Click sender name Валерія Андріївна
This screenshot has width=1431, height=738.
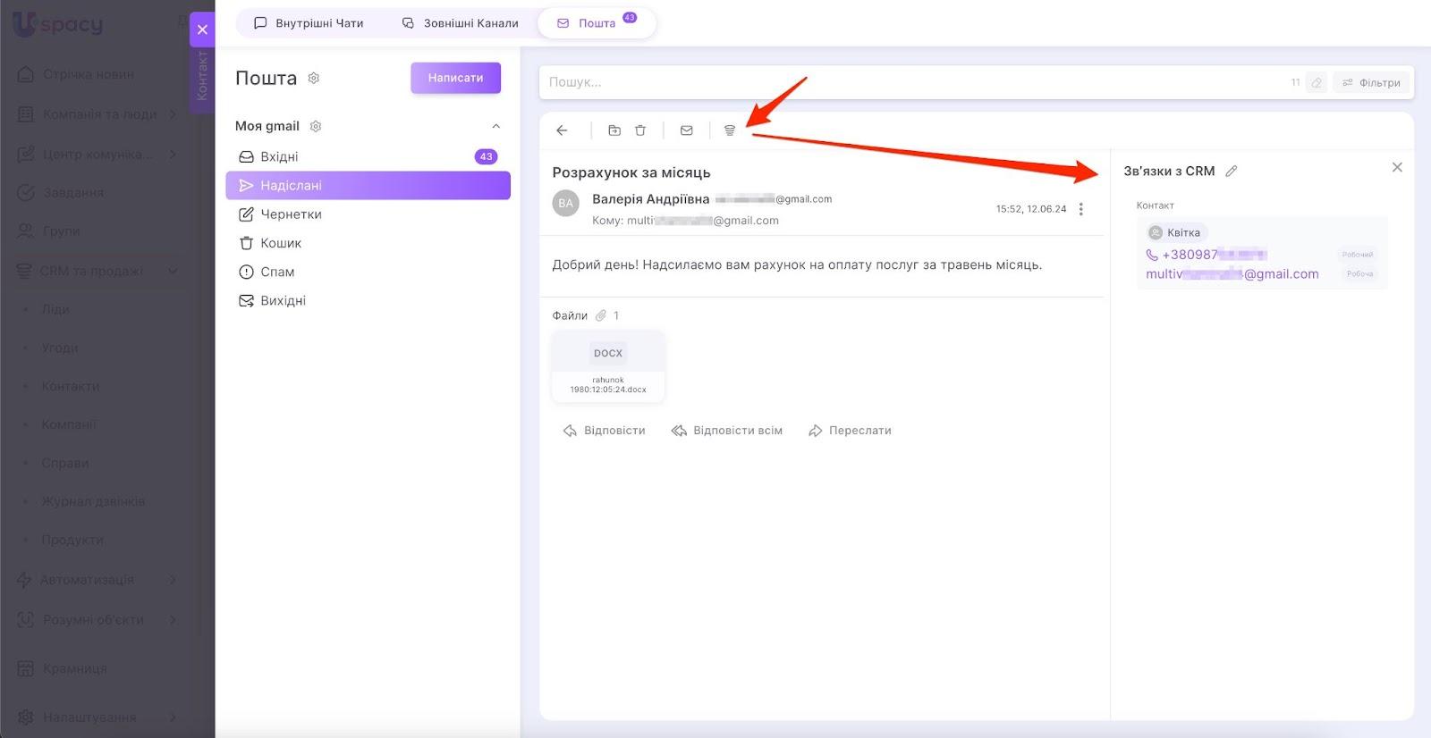(651, 199)
